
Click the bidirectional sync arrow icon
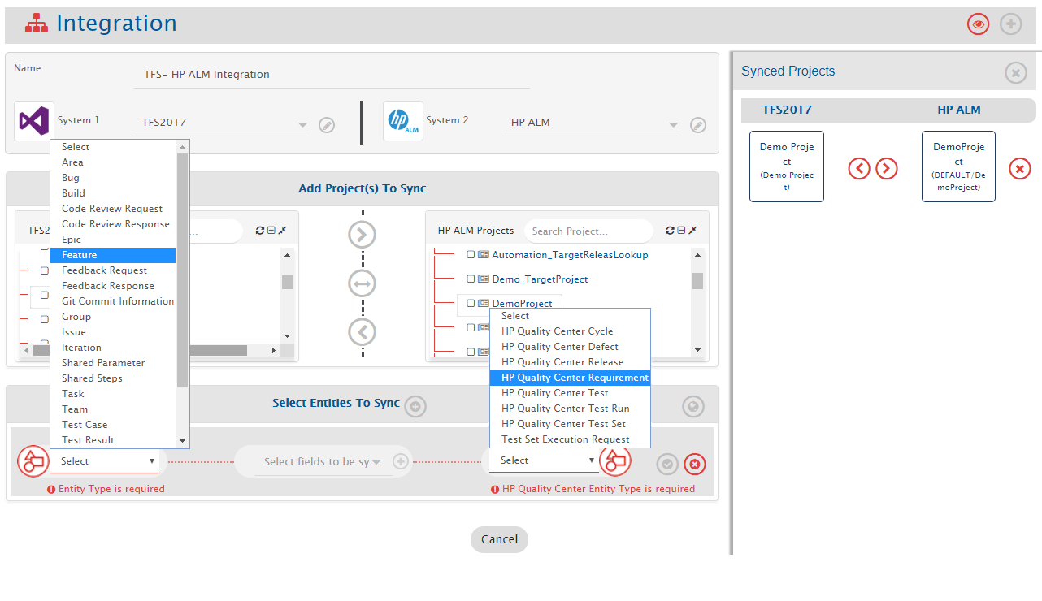click(362, 283)
